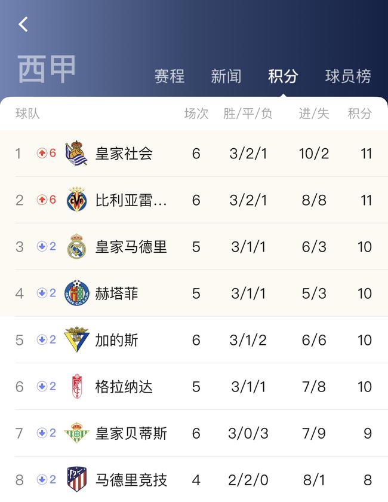Switch to the 新闻 tab
Image resolution: width=388 pixels, height=502 pixels.
[x=226, y=76]
